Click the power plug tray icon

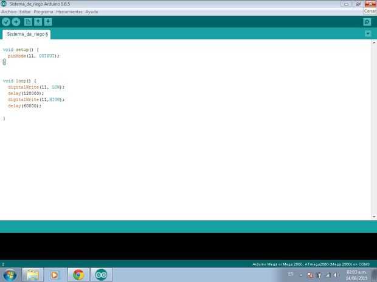pyautogui.click(x=319, y=275)
